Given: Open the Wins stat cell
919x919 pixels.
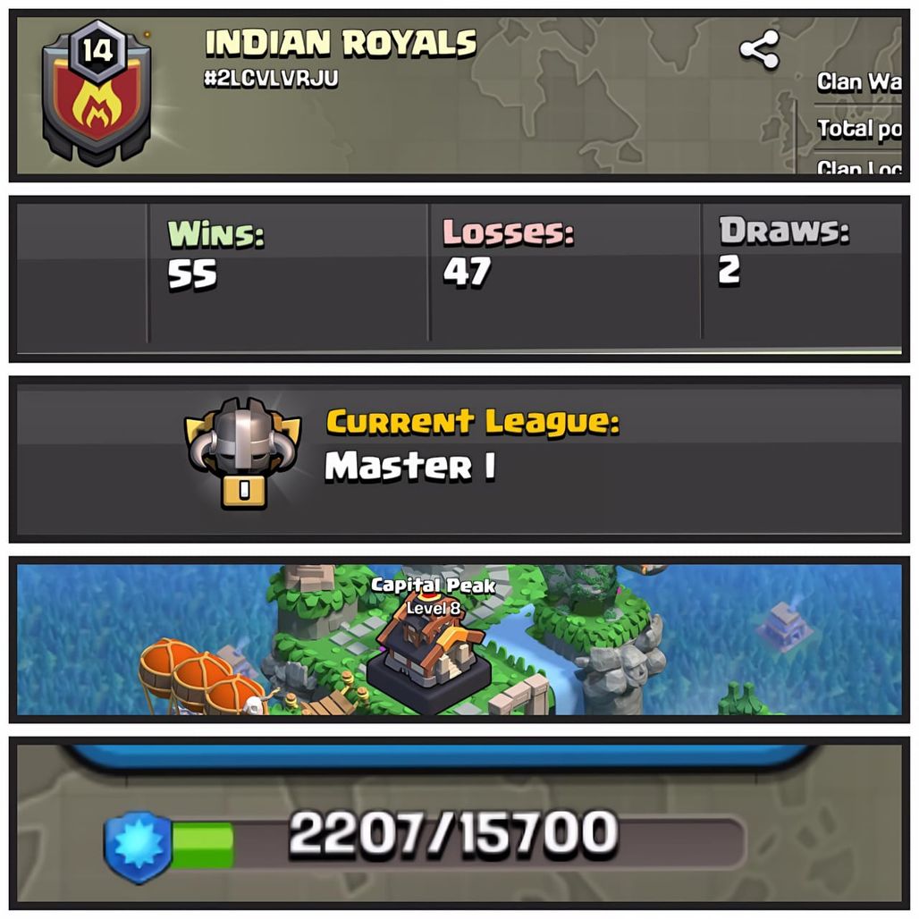Looking at the screenshot, I should (289, 273).
